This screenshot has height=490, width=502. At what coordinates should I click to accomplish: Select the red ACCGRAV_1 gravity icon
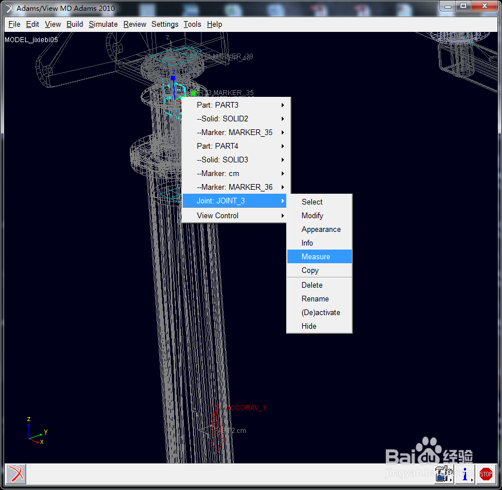tap(216, 428)
